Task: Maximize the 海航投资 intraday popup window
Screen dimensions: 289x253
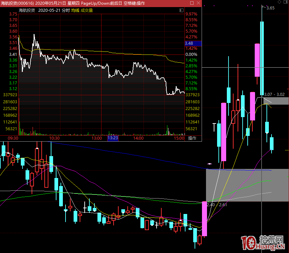Action: click(192, 3)
